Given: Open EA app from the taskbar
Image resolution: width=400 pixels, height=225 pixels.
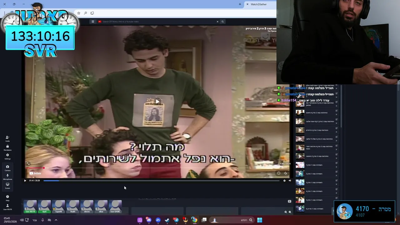Looking at the screenshot, I should click(158, 220).
